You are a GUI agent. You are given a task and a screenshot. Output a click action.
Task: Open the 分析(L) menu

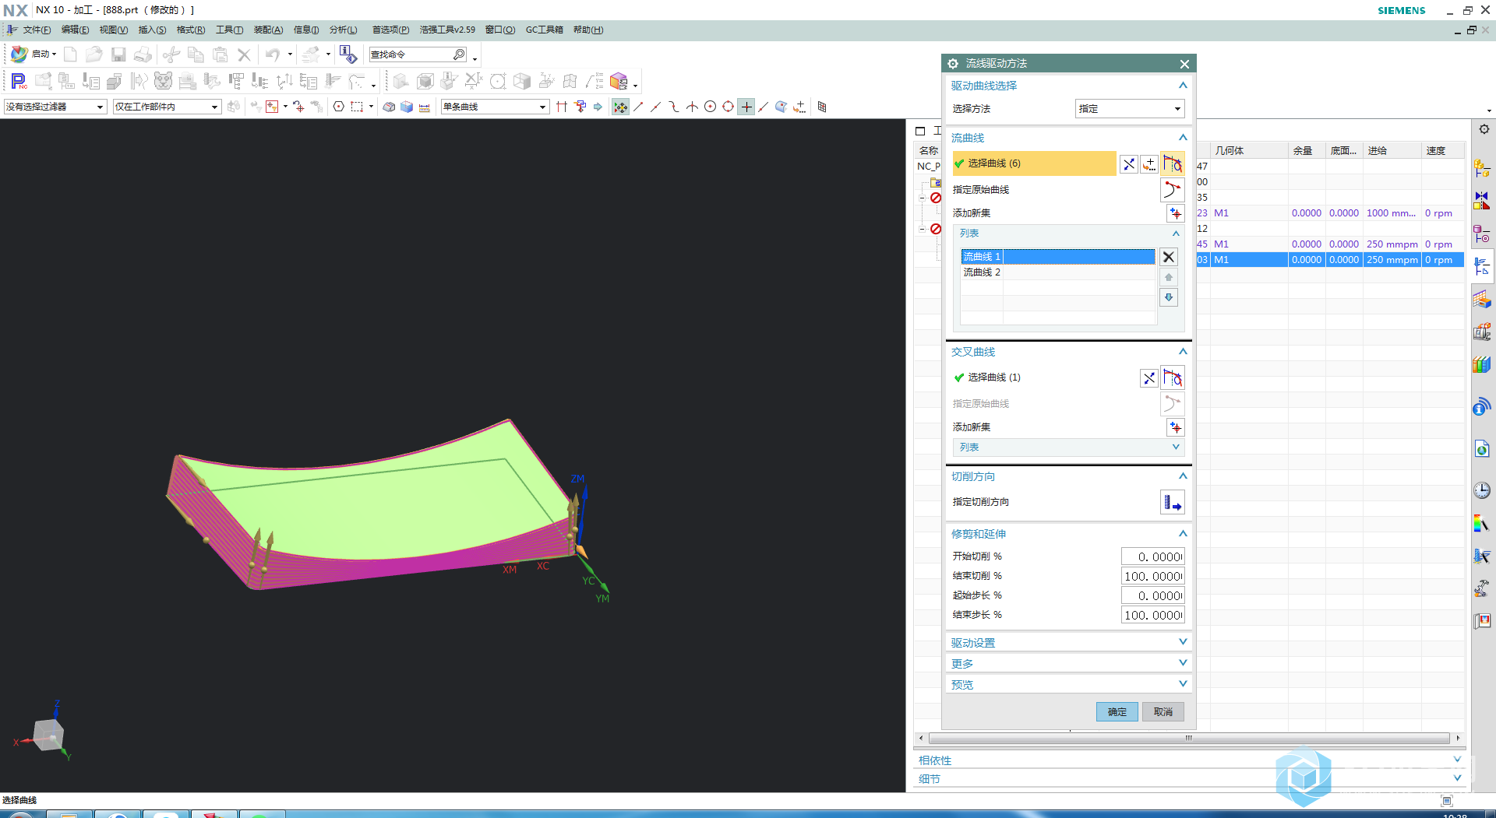pos(343,30)
